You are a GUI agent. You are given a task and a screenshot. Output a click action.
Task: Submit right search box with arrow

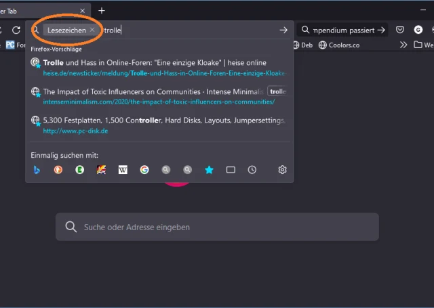381,30
